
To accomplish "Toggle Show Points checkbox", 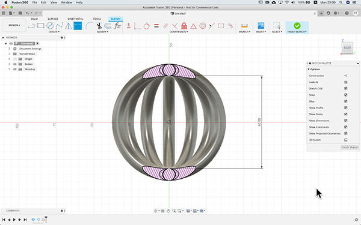I will click(x=346, y=114).
